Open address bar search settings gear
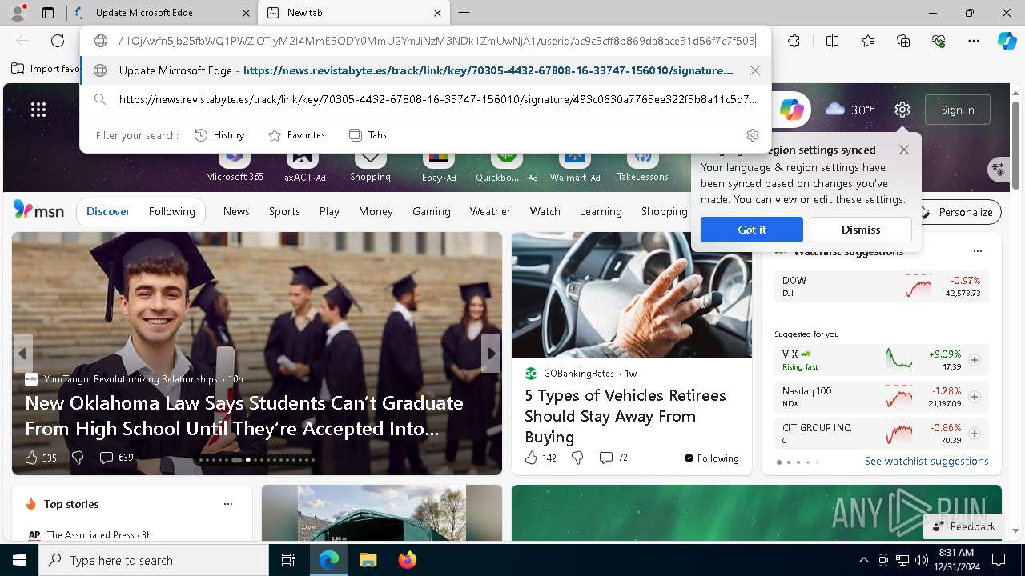 click(x=752, y=135)
